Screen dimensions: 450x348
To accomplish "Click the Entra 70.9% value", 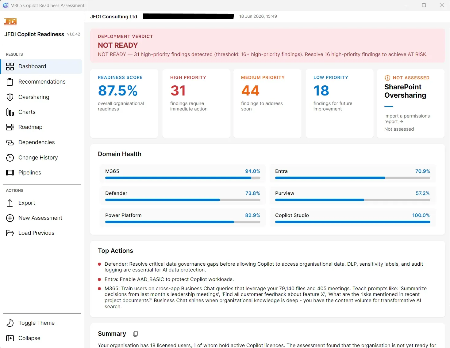I will tap(422, 171).
